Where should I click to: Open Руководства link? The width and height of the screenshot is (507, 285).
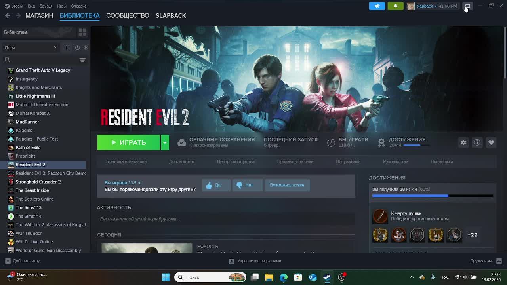[396, 161]
